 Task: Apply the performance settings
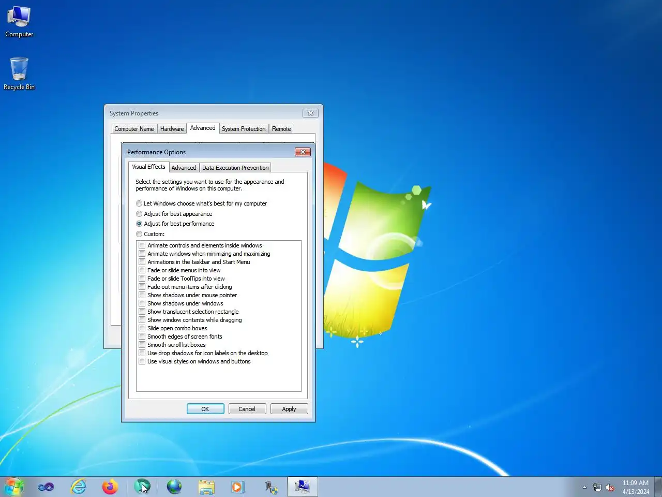pyautogui.click(x=289, y=409)
